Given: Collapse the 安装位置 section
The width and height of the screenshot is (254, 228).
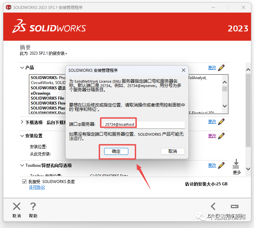Looking at the screenshot, I should [22, 136].
